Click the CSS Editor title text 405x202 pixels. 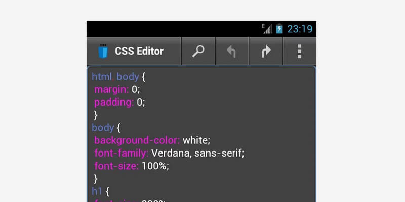pos(139,51)
